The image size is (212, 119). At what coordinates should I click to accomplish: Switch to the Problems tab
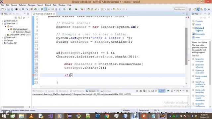tap(38, 91)
